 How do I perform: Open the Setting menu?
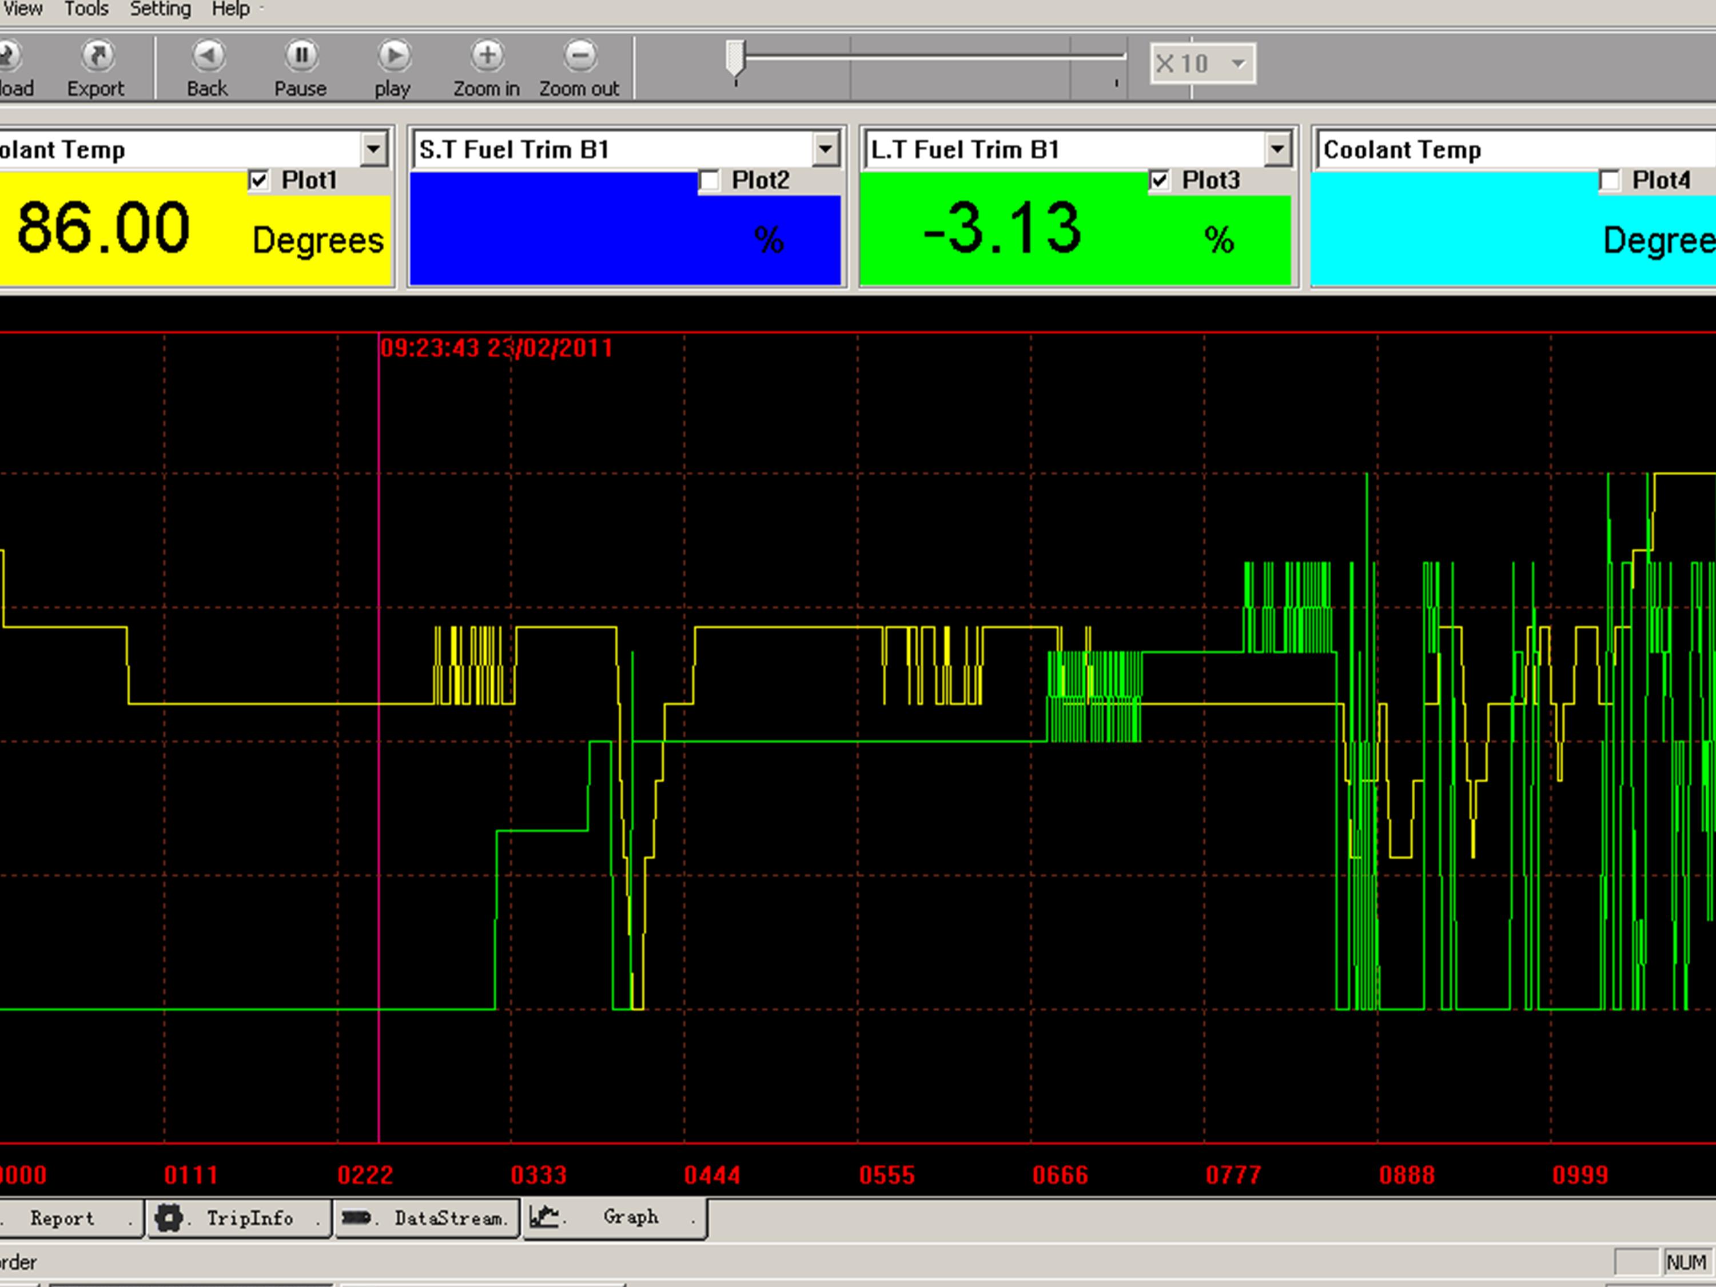tap(160, 9)
